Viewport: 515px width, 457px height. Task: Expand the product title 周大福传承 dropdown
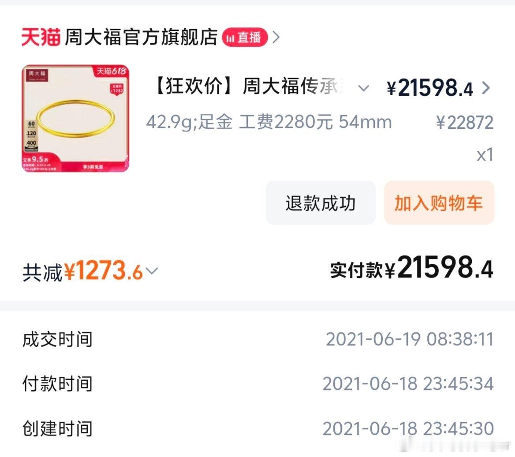[363, 88]
